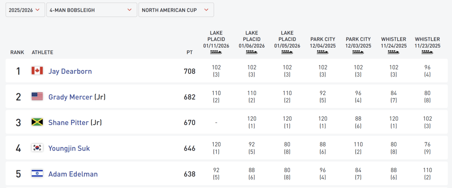Image resolution: width=452 pixels, height=188 pixels.
Task: Expand the 4-Man Bobsleigh discipline dropdown
Action: click(x=91, y=10)
